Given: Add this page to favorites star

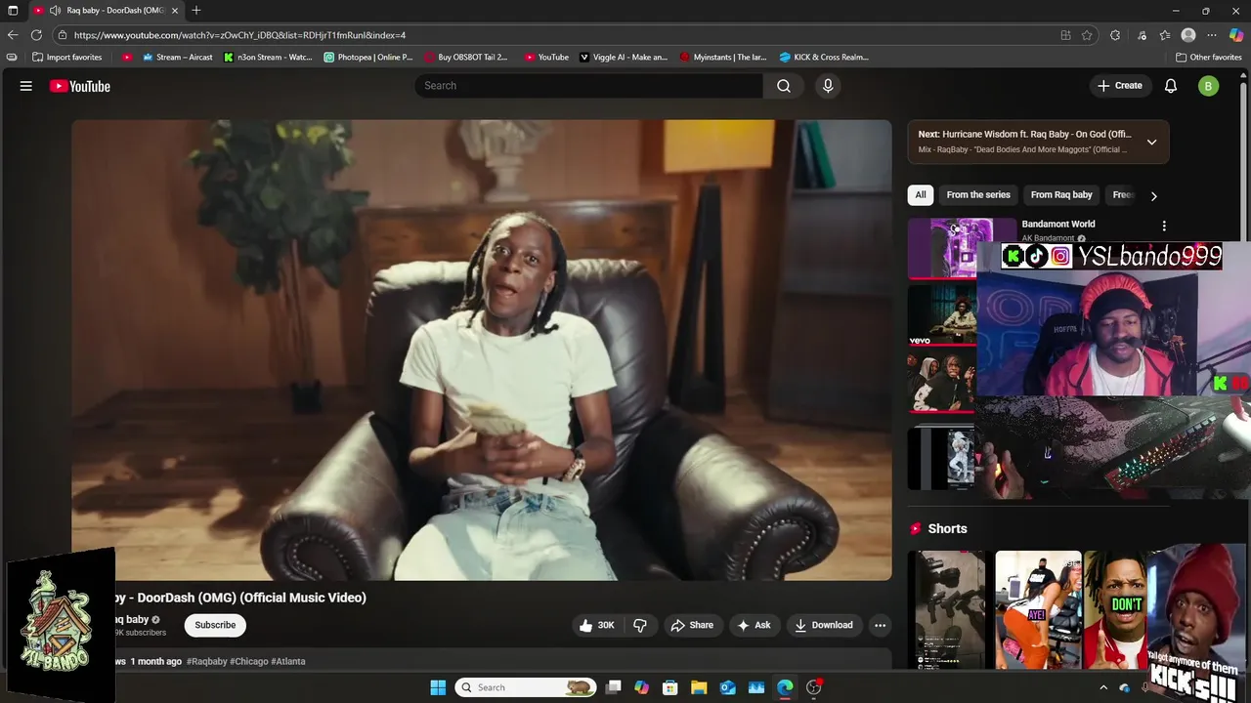Looking at the screenshot, I should (1087, 35).
